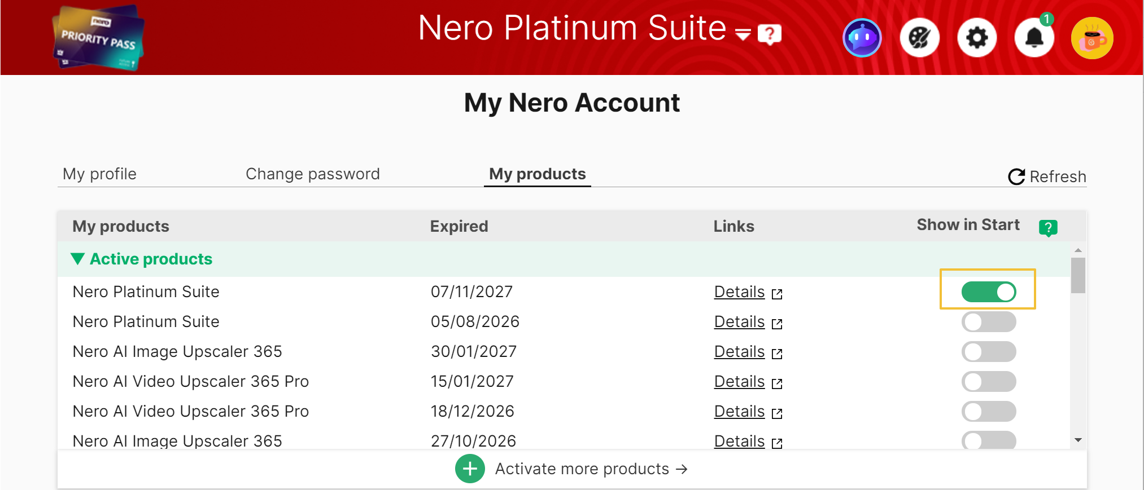Click the scrollbar down arrow
Viewport: 1144px width, 490px height.
1078,440
